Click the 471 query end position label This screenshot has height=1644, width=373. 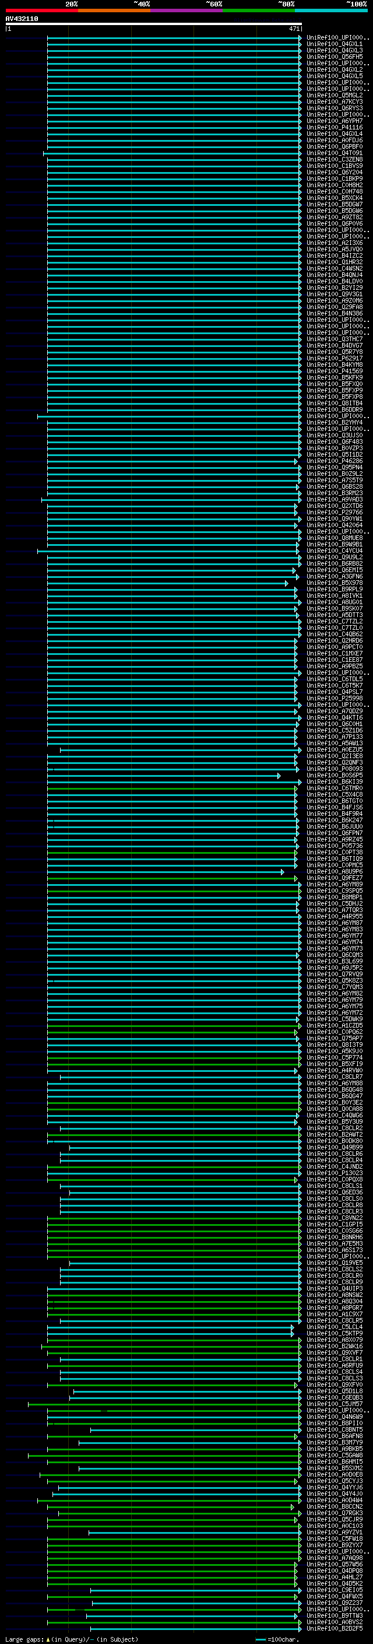pyautogui.click(x=294, y=29)
